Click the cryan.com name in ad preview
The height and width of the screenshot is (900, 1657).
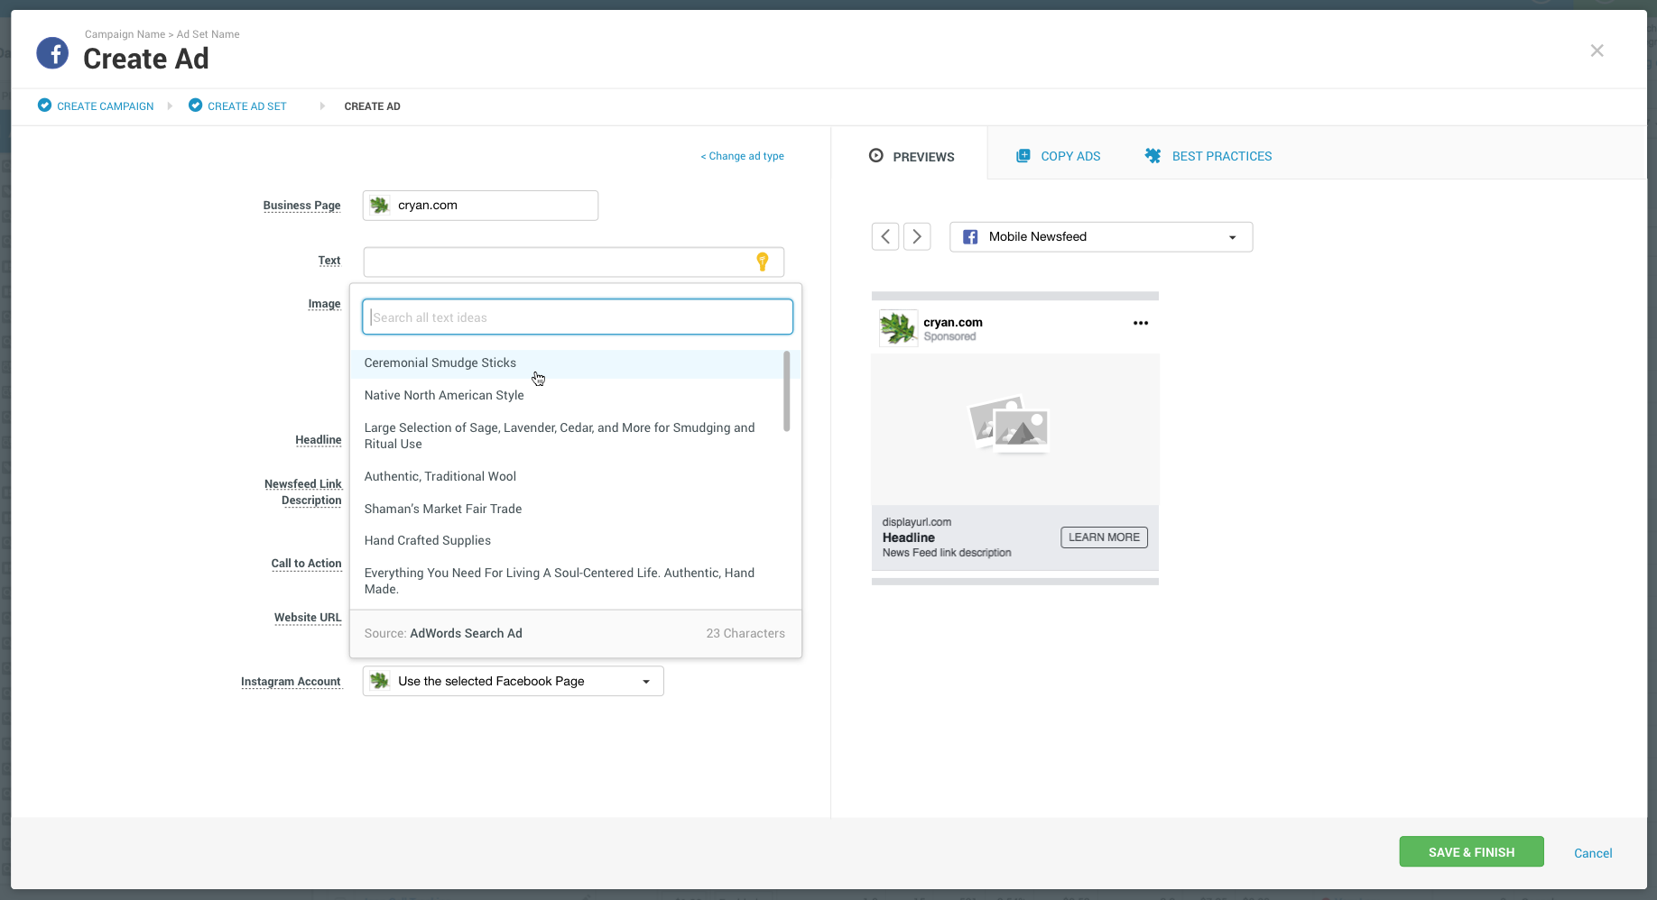[953, 322]
